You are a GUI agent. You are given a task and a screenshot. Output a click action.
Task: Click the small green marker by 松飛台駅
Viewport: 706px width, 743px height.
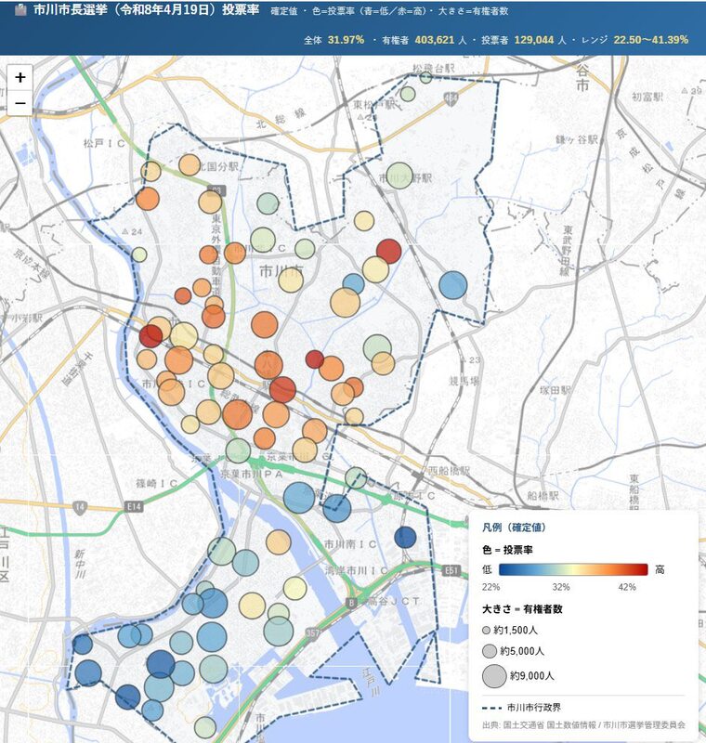[425, 77]
